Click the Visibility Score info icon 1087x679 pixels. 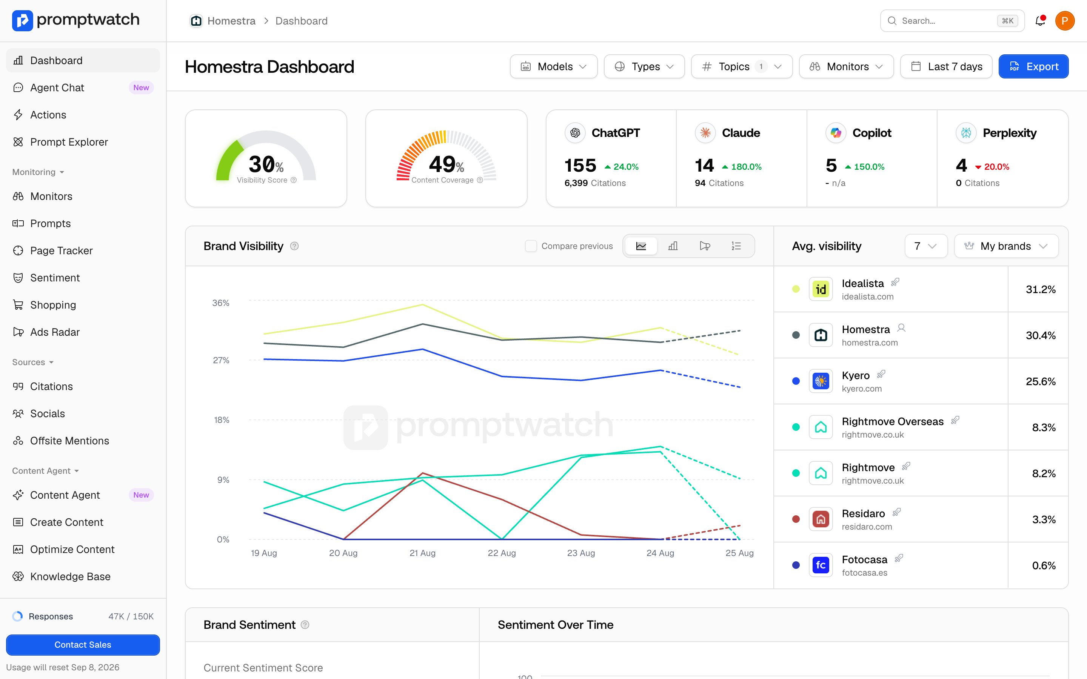pyautogui.click(x=294, y=180)
